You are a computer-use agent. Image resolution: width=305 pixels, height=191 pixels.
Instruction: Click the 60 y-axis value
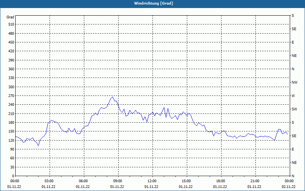12,158
